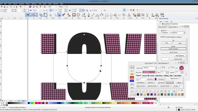Select the Shape edit tool
Viewport: 198px width, 111px height.
click(59, 15)
